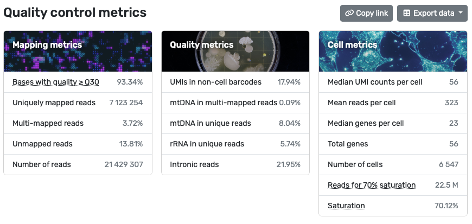Click the underlined Saturation label
The image size is (472, 224).
tap(346, 206)
